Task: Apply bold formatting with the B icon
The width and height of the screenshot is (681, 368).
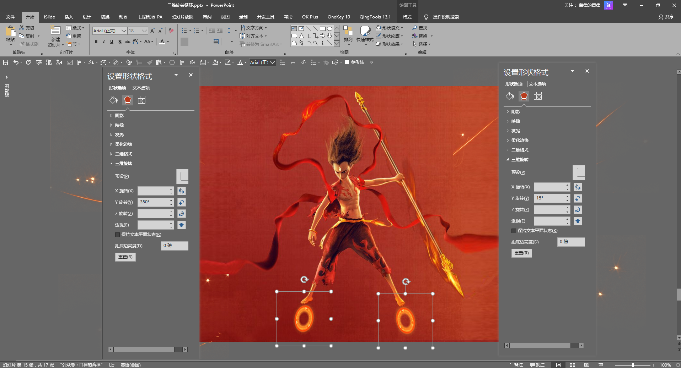Action: [96, 42]
